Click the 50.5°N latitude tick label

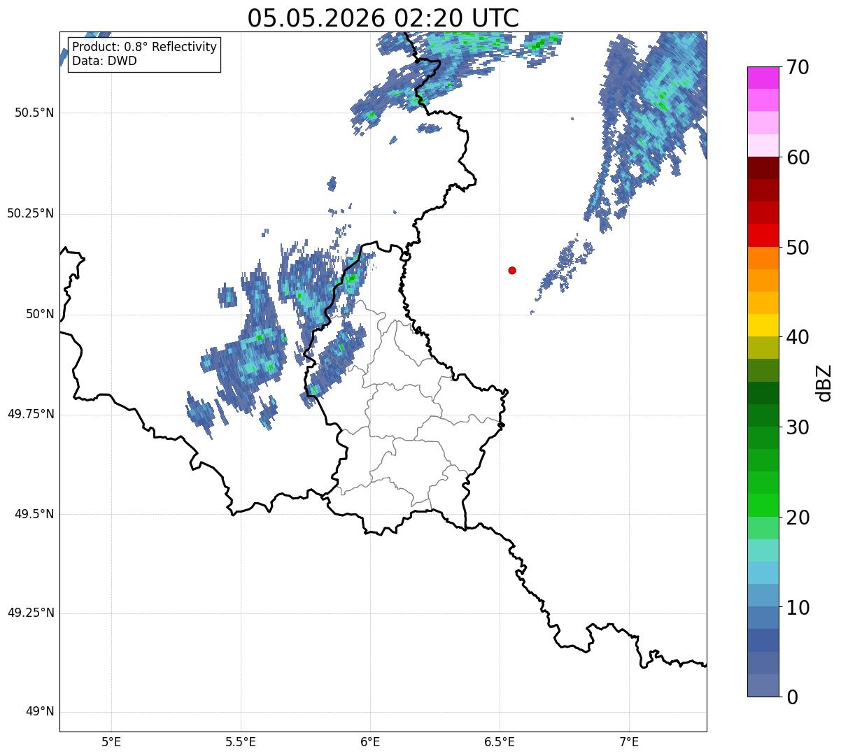tap(34, 113)
